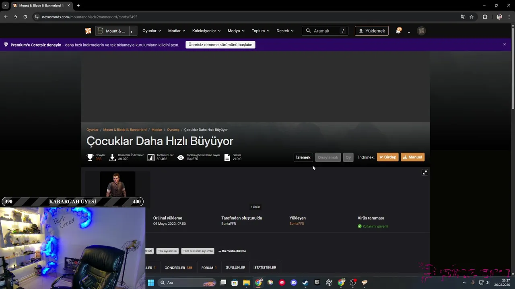Open ChatGPT from the taskbar
The height and width of the screenshot is (289, 515).
(329, 283)
